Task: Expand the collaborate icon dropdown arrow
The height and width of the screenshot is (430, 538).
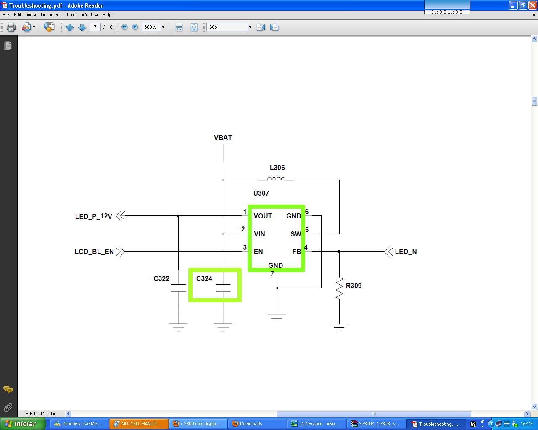Action: coord(34,27)
